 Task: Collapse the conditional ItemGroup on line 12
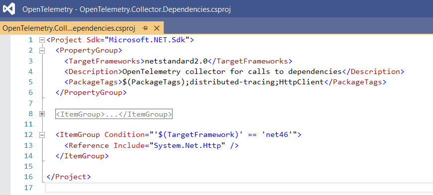42,135
